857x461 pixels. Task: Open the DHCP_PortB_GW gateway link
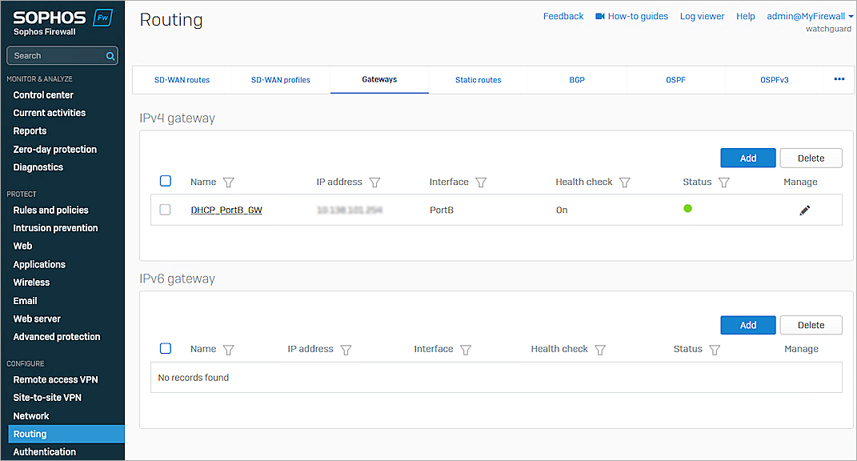coord(226,209)
